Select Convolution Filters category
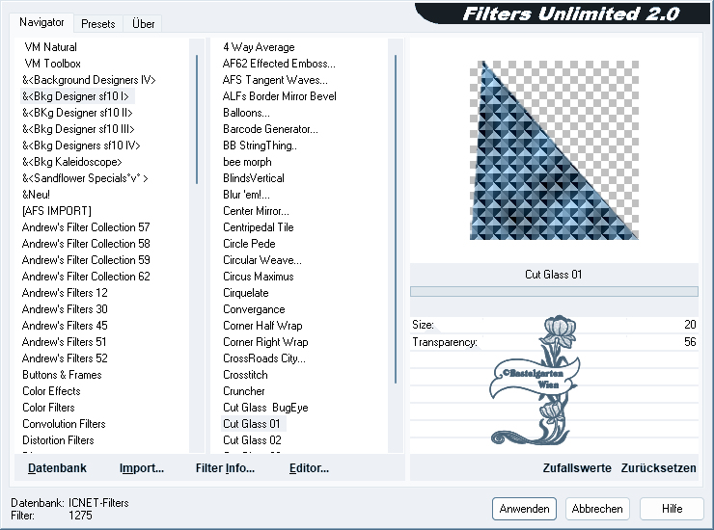Screen dimensions: 714x530 (64, 424)
